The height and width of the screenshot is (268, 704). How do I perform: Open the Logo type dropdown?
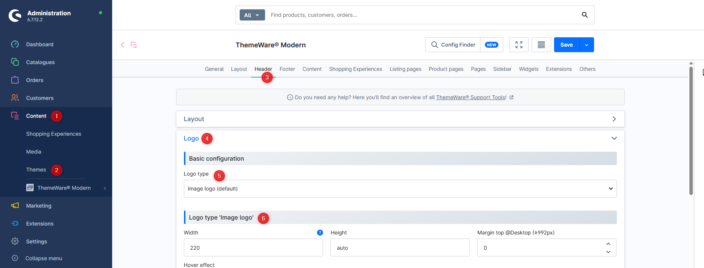click(x=400, y=189)
